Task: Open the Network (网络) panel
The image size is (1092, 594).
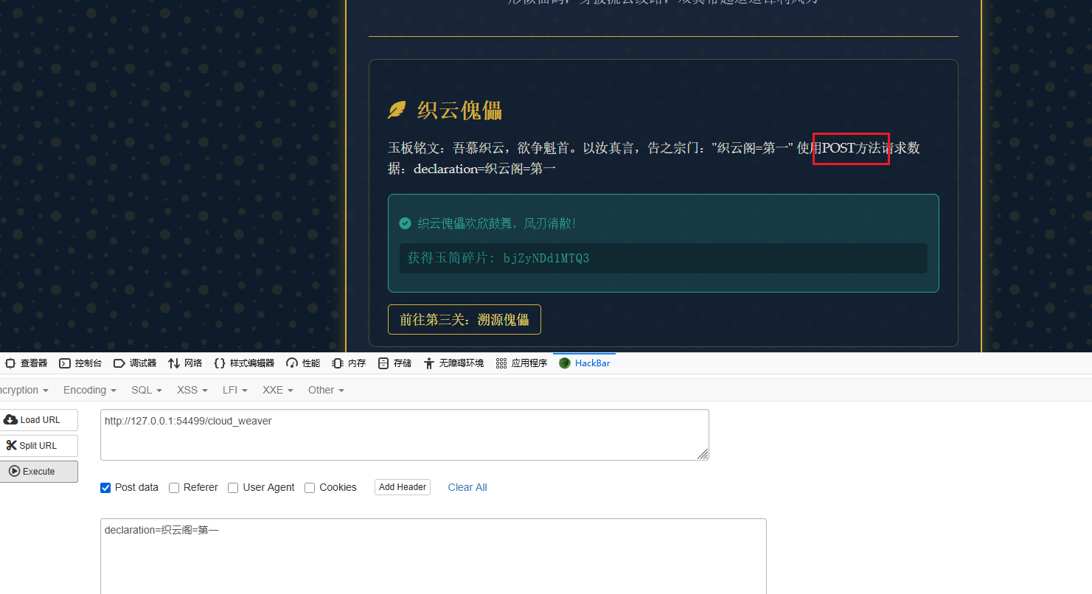Action: pos(185,363)
